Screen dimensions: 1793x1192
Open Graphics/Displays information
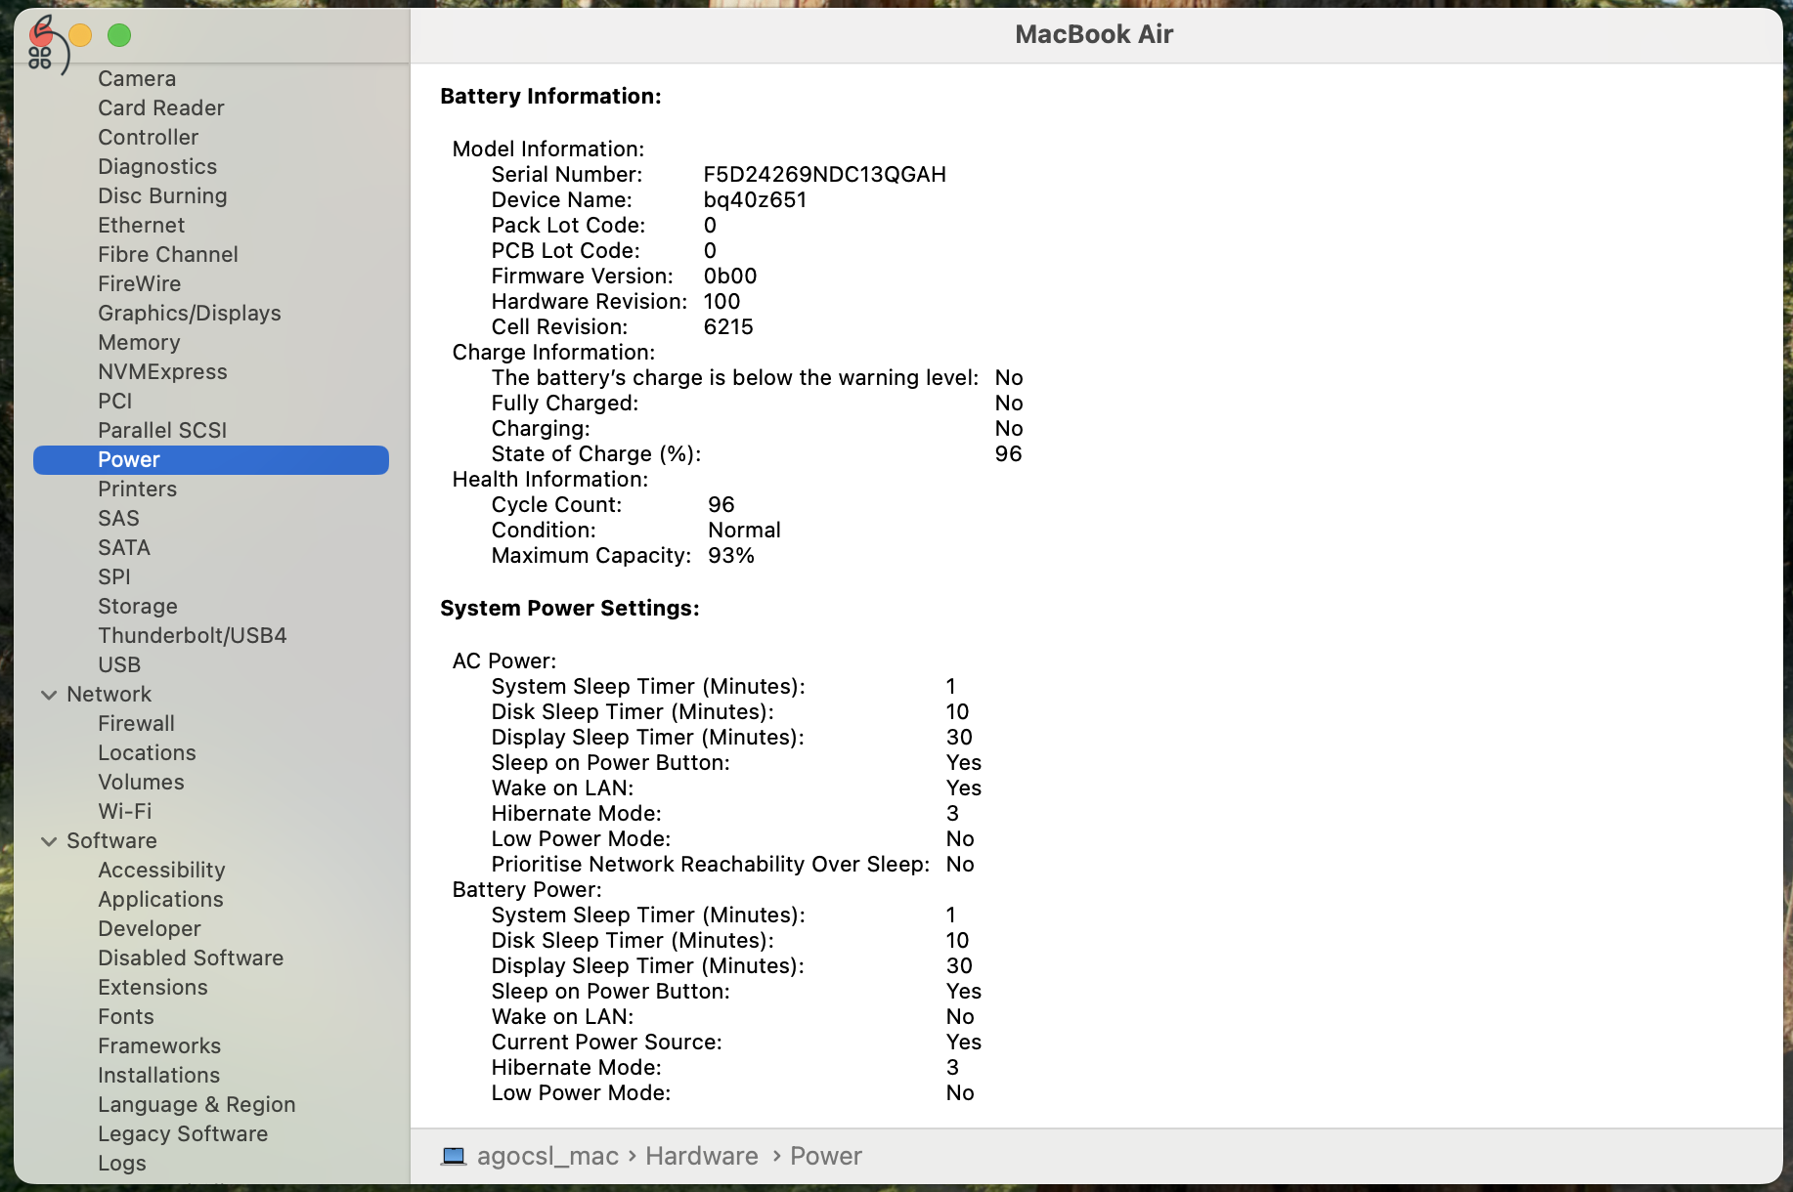pos(190,313)
